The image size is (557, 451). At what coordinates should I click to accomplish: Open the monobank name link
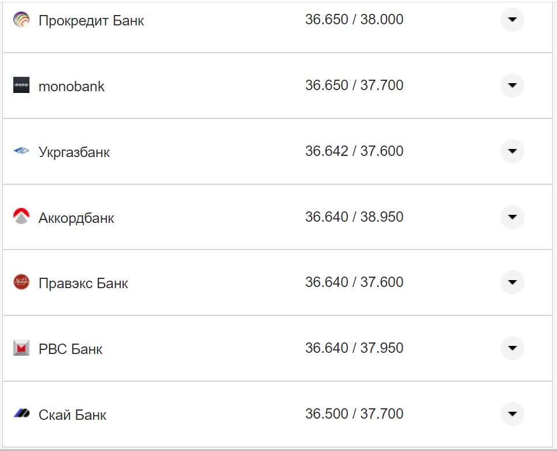(72, 87)
